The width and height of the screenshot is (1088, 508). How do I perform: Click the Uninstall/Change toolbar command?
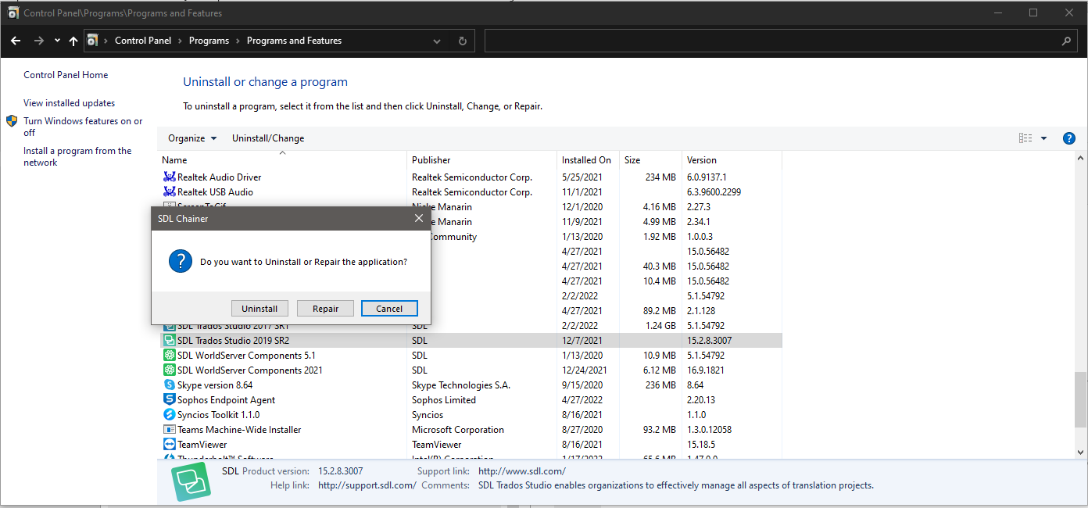(x=268, y=138)
